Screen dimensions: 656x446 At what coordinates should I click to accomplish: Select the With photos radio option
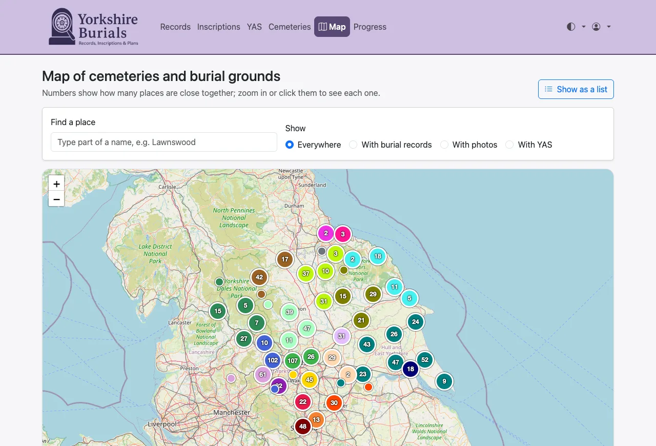point(444,145)
